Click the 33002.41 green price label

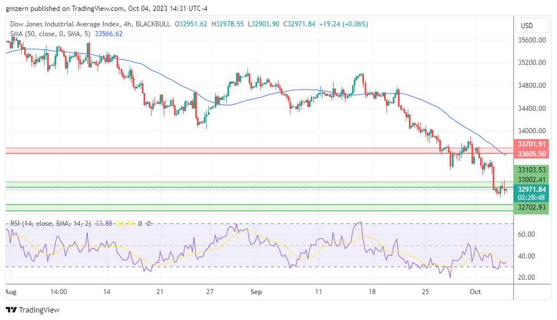531,180
